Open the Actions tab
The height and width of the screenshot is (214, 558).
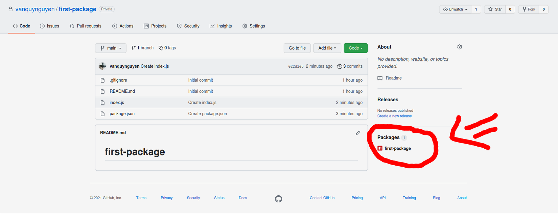tap(123, 26)
